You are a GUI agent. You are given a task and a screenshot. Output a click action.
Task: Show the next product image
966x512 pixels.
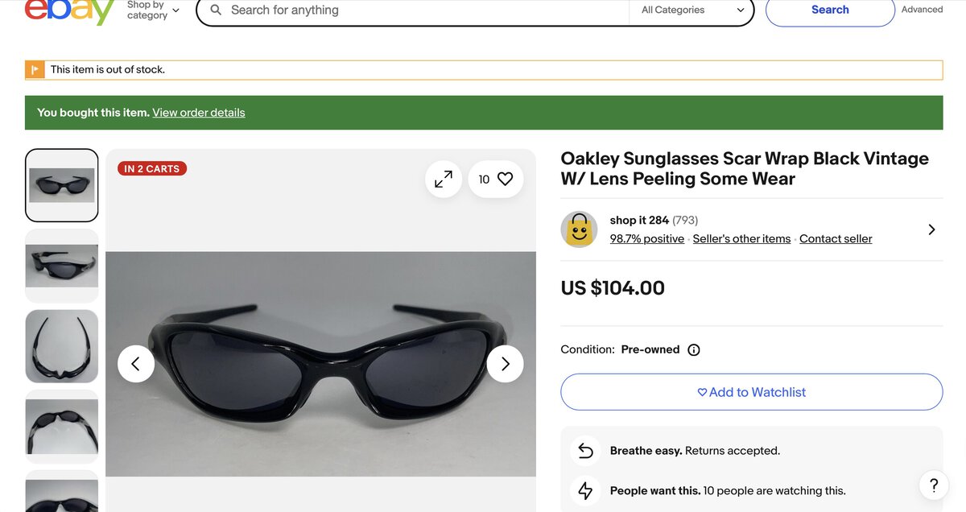(x=505, y=364)
